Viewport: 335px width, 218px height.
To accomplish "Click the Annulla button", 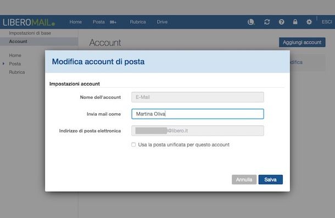I will [244, 180].
